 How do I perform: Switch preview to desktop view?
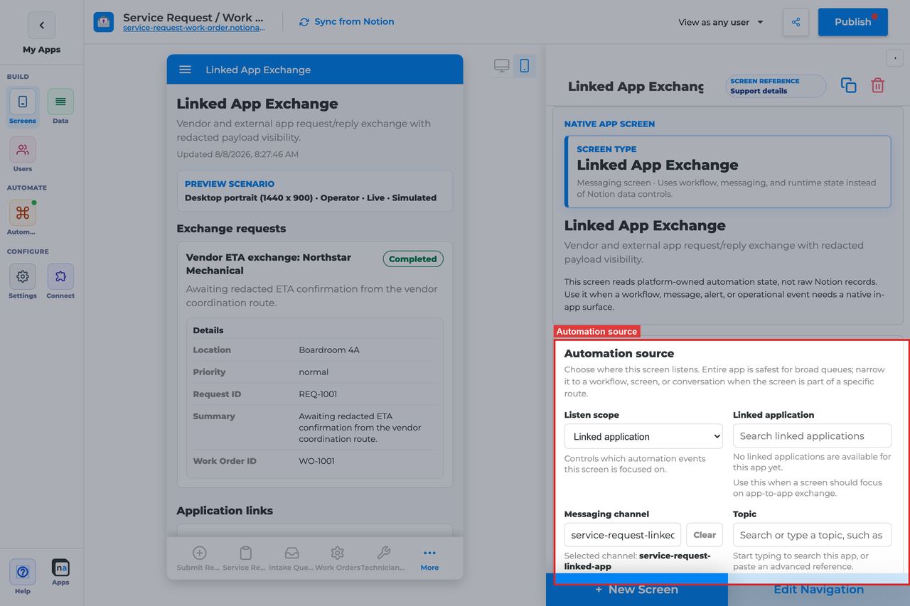click(x=502, y=66)
